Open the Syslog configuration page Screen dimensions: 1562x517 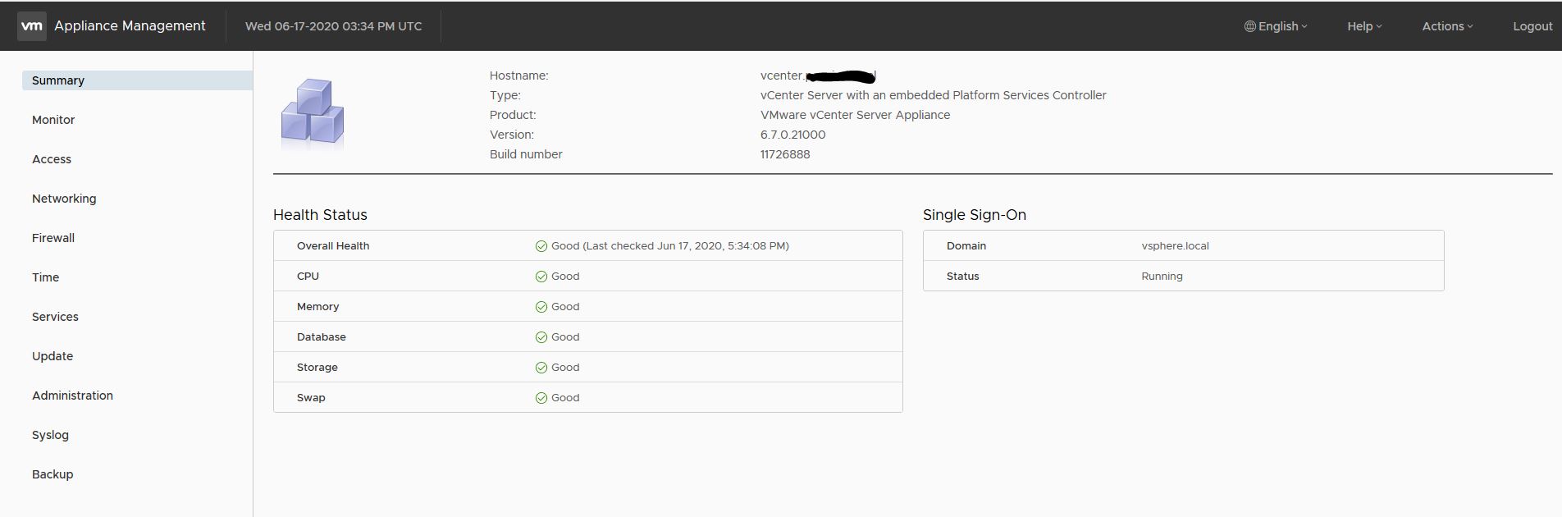(x=50, y=435)
